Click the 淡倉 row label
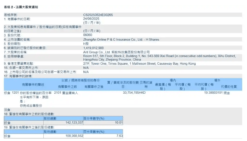 [7, 110]
